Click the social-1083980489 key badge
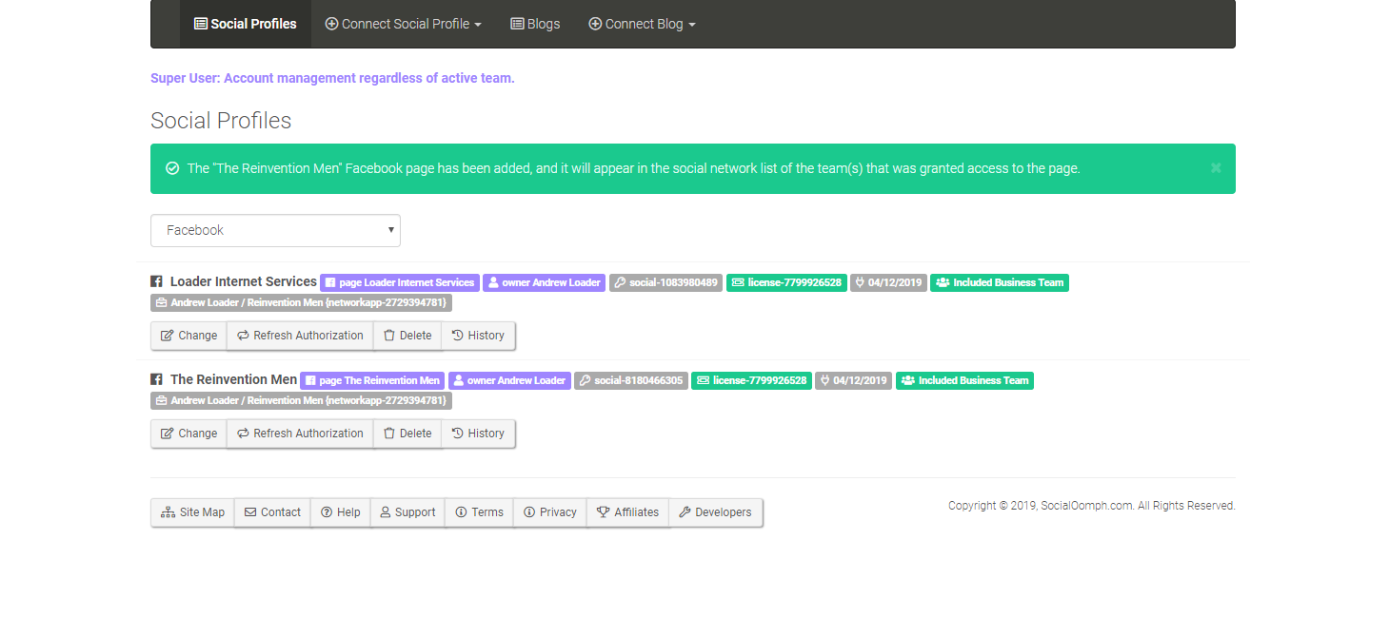This screenshot has width=1390, height=617. 665,282
